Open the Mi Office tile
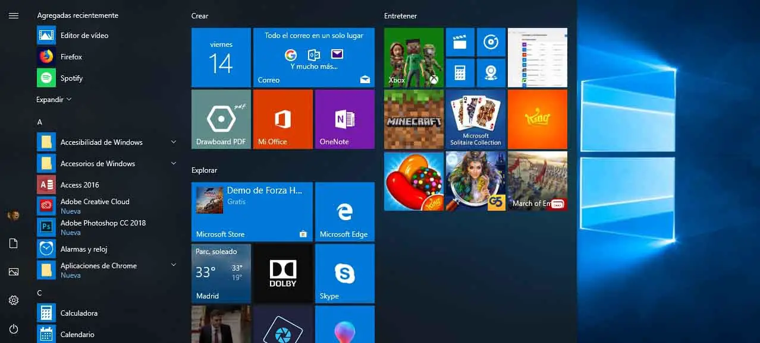 click(x=283, y=119)
